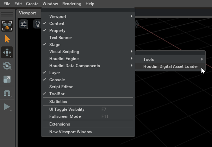Viewport: 212px width, 147px height.
Task: Activate the Scale tool
Action: [x=7, y=79]
